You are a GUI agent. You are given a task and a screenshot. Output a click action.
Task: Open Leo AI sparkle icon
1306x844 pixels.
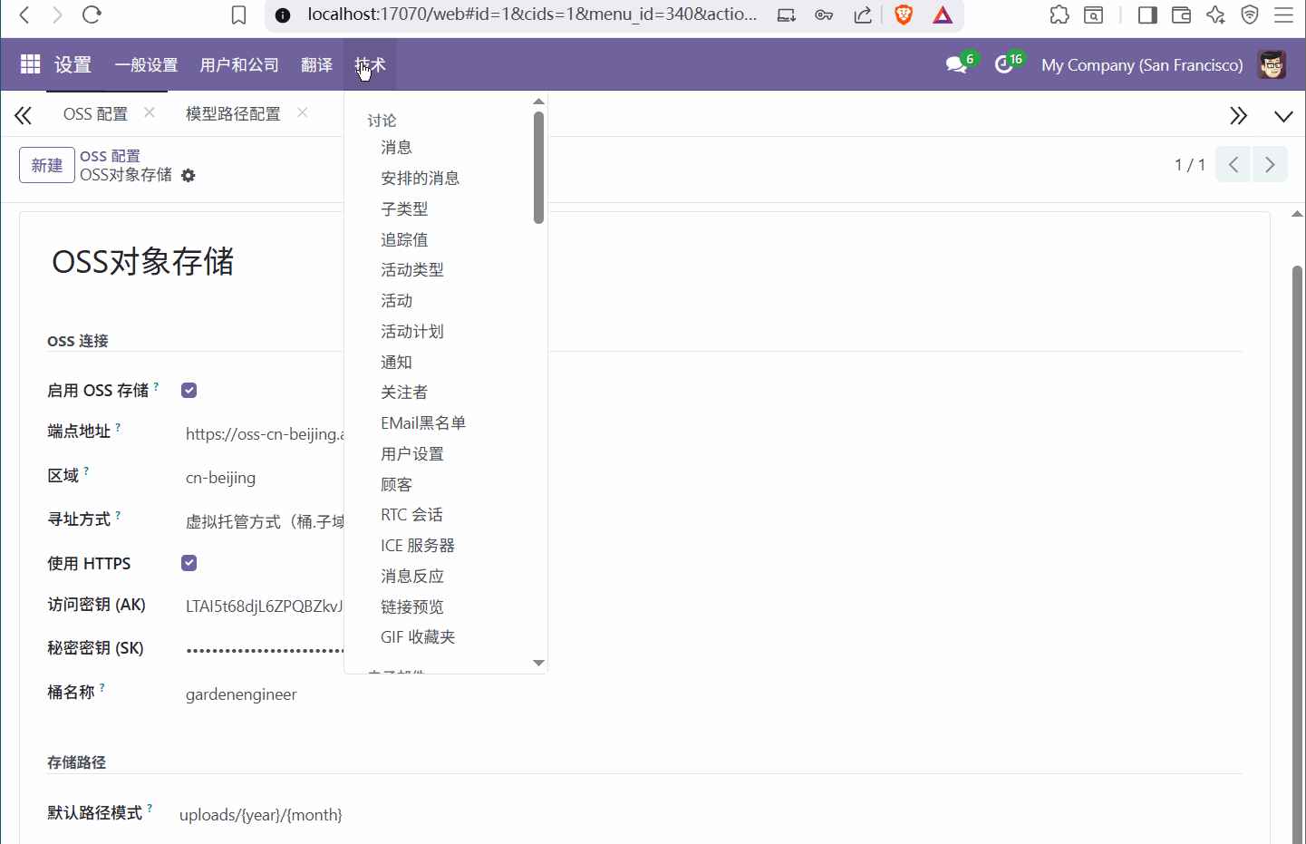point(1215,15)
